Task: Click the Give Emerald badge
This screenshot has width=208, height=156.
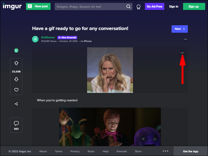Action: (x=67, y=38)
